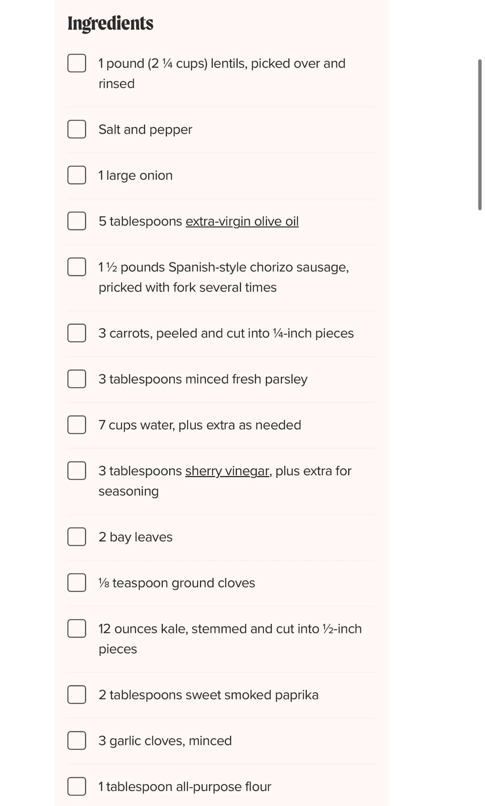Check the lentils ingredient checkbox
This screenshot has width=485, height=806.
coord(77,63)
